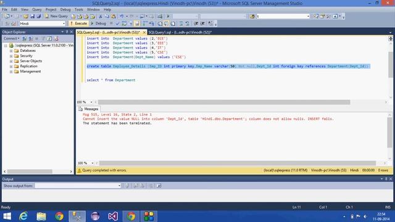Click the Cancel Executing Query stop icon
The height and width of the screenshot is (222, 395).
[111, 23]
